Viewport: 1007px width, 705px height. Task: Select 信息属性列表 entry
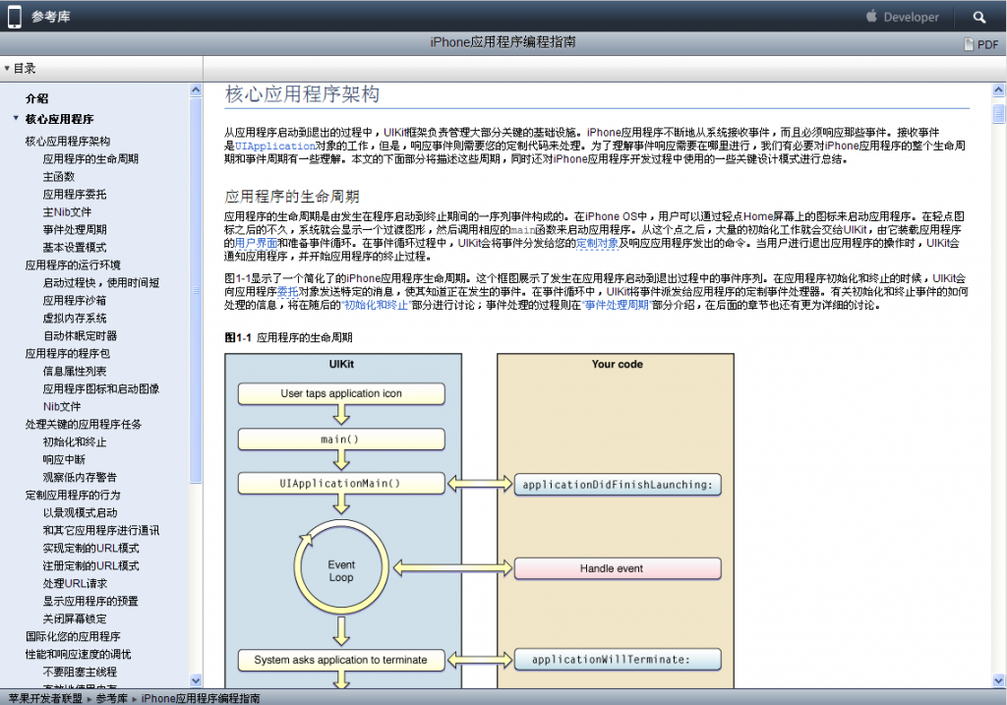tap(75, 371)
